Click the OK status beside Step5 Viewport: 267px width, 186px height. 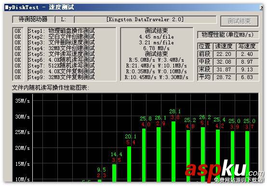click(x=18, y=54)
